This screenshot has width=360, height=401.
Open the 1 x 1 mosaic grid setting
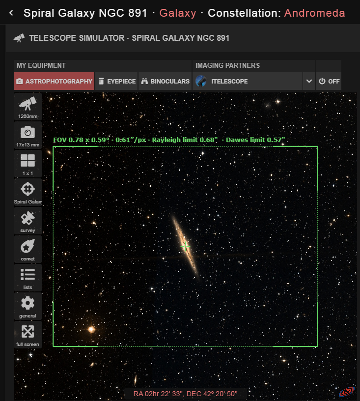pos(28,164)
